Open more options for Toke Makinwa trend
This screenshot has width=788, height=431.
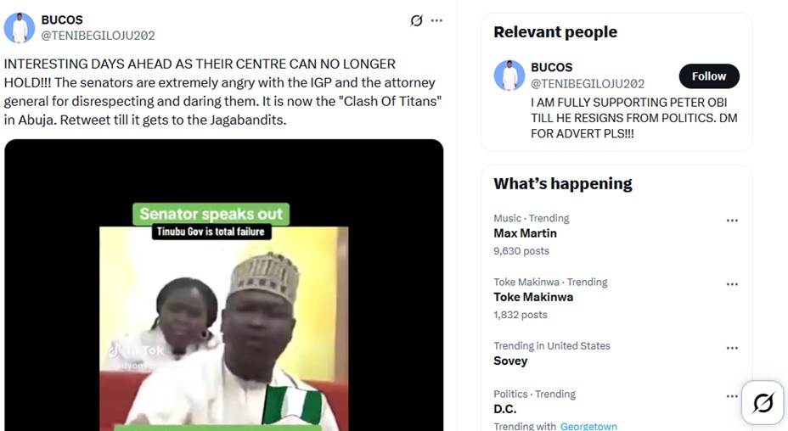[x=732, y=284]
